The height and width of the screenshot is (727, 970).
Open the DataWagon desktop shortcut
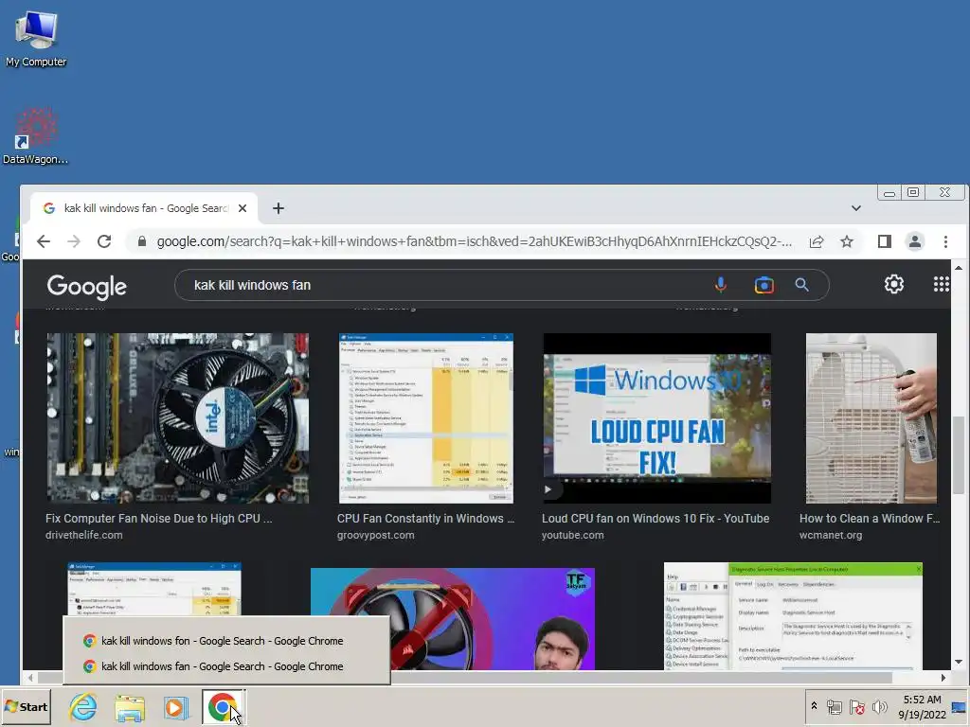35,136
